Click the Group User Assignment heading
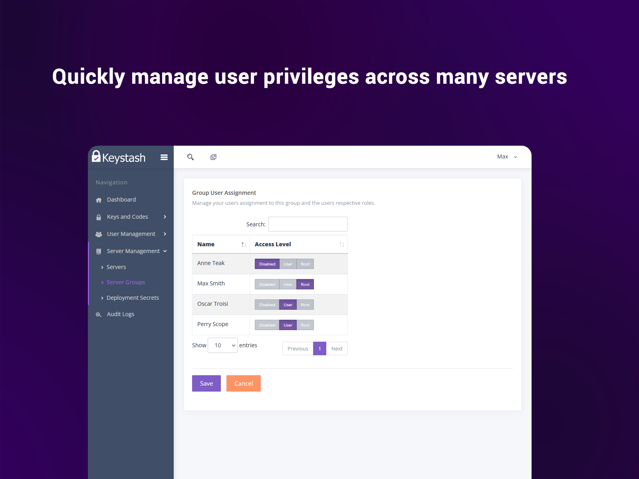Screen dimensions: 639x479 click(x=224, y=193)
